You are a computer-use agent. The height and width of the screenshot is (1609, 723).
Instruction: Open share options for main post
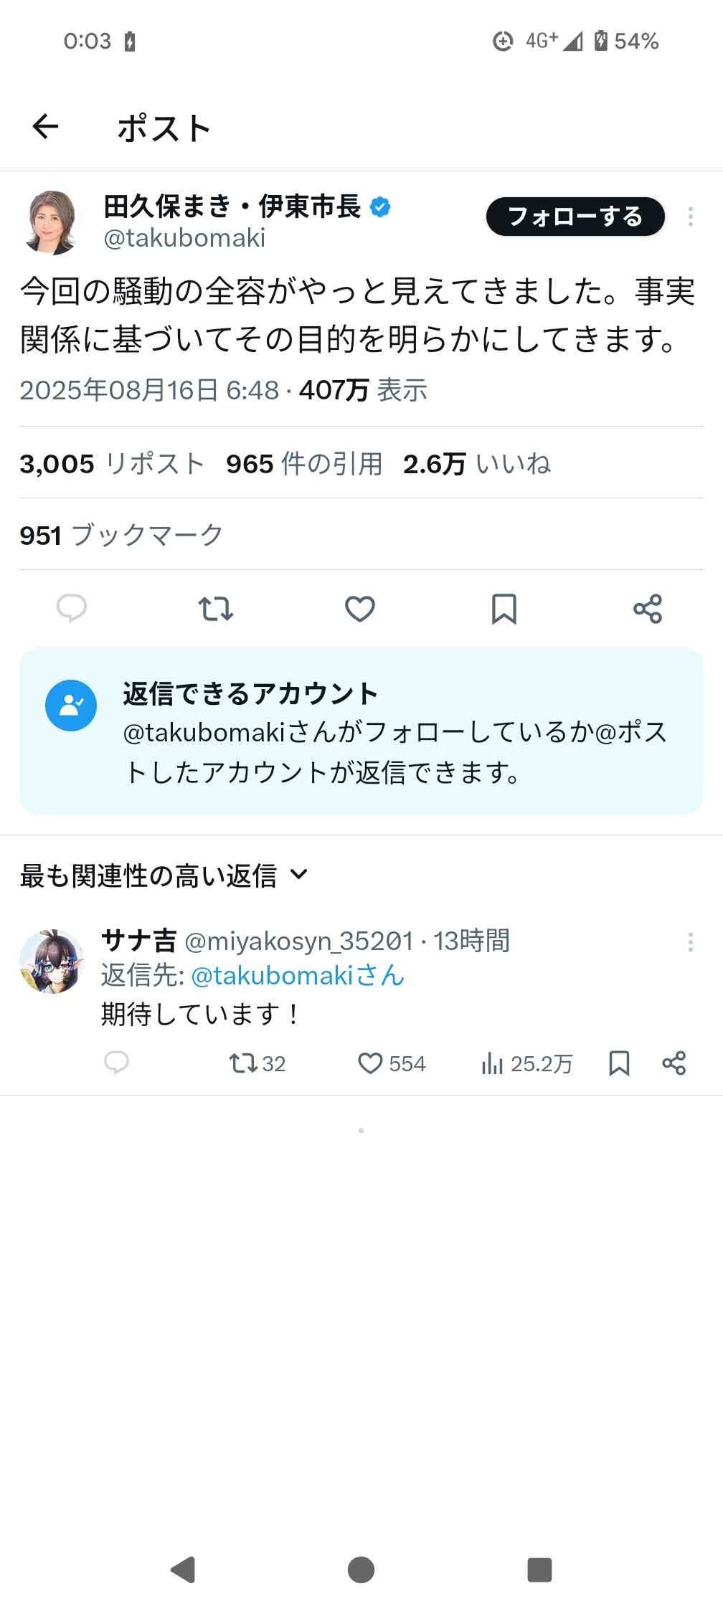tap(648, 609)
